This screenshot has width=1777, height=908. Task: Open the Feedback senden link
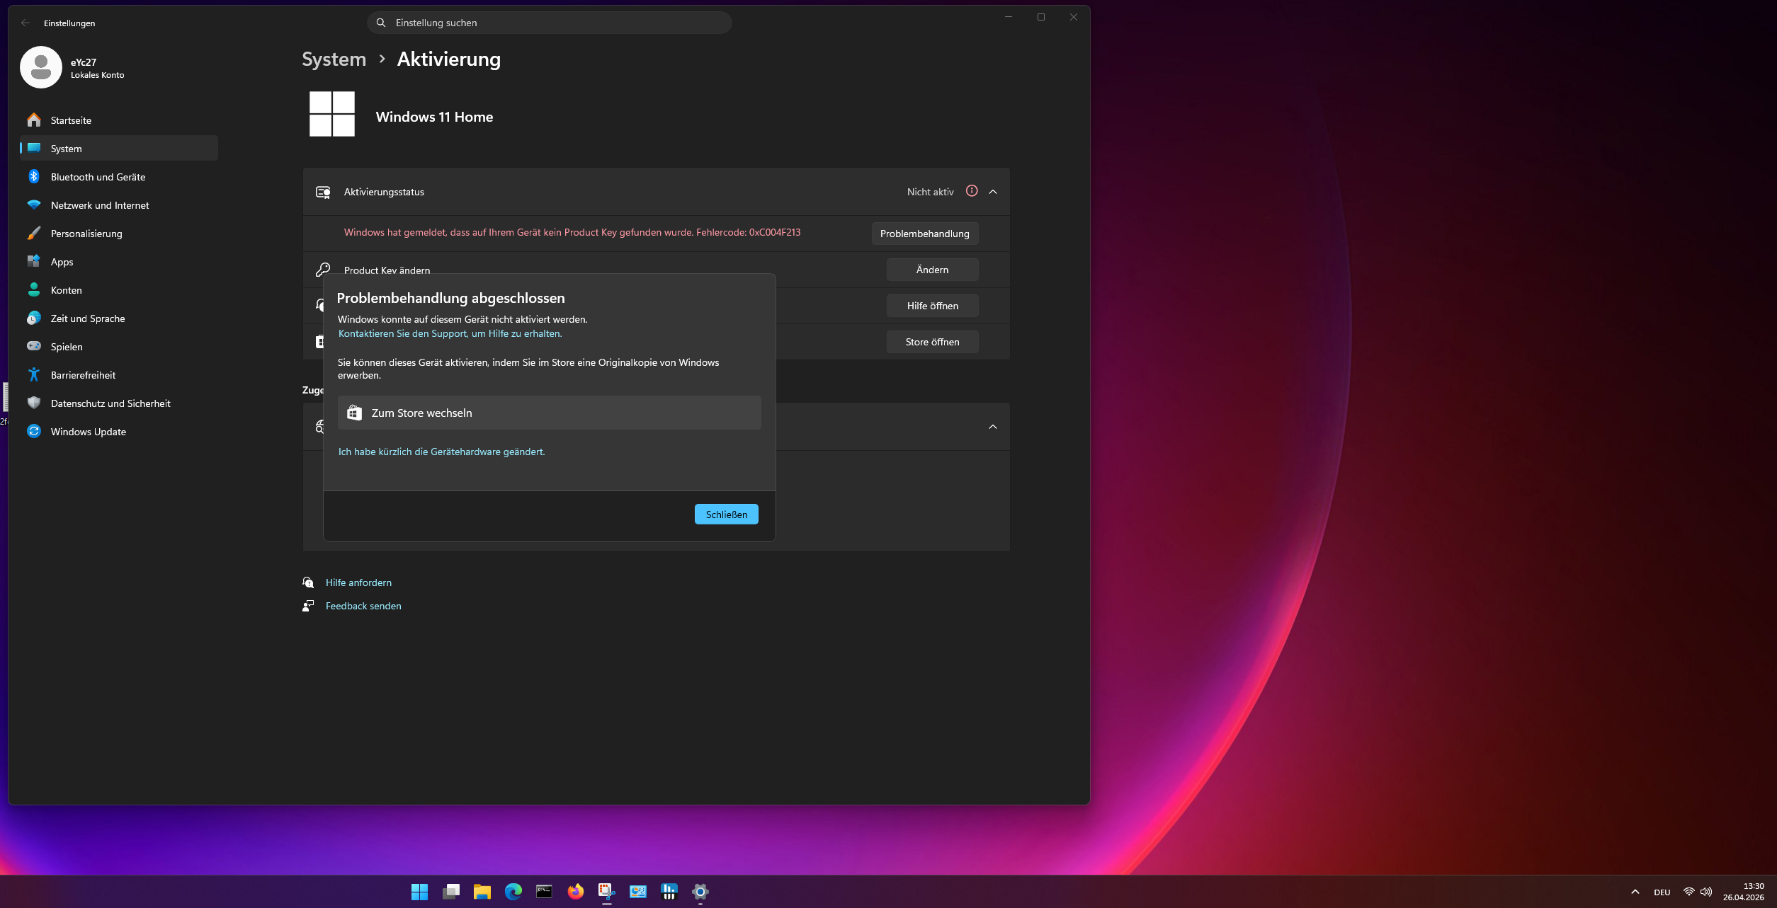tap(363, 606)
